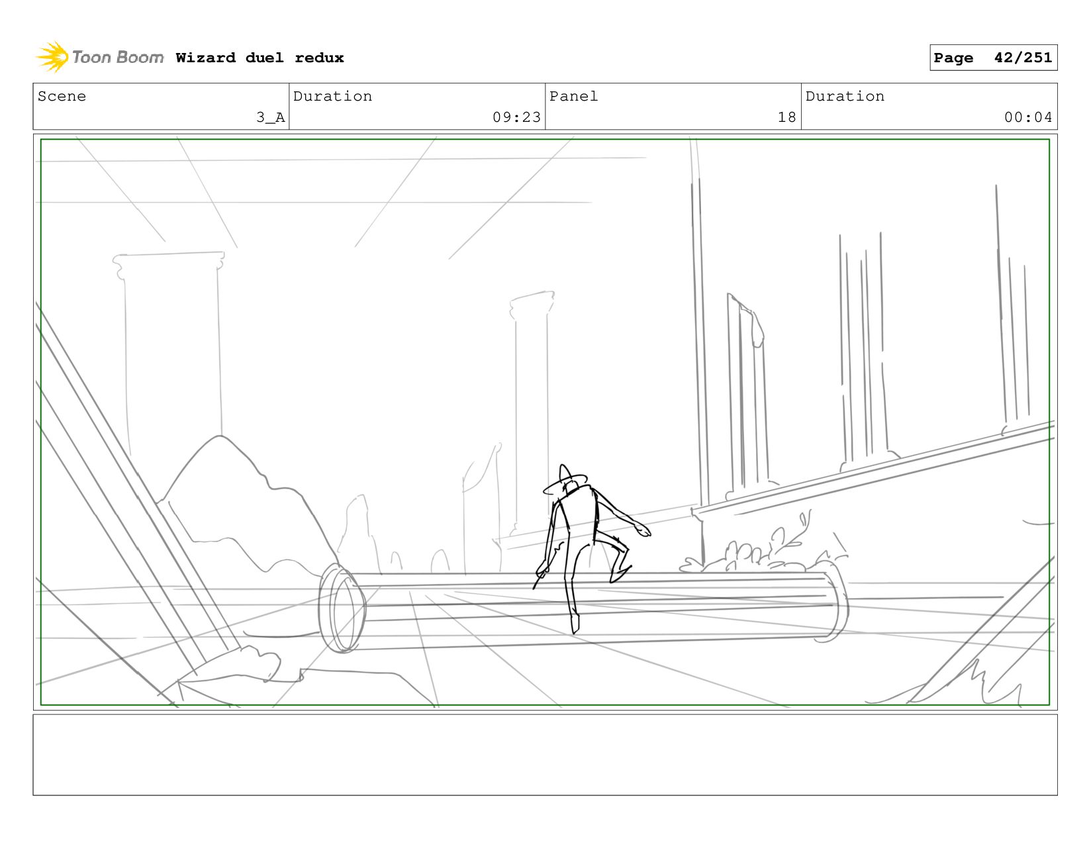The height and width of the screenshot is (845, 1091).
Task: Select the panel number '18'
Action: 786,117
